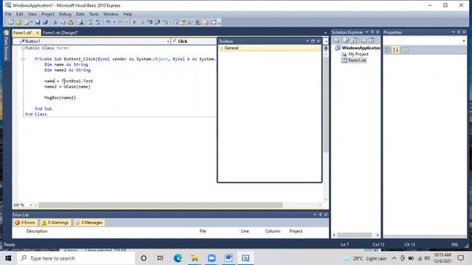Open Find with the binoculars icon
472x265 pixels.
(80, 22)
